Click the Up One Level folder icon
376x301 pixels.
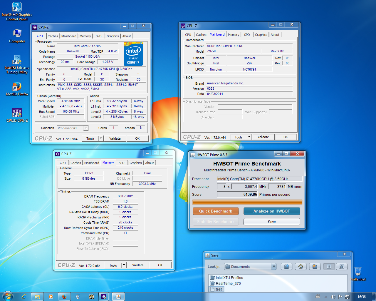pos(287,267)
